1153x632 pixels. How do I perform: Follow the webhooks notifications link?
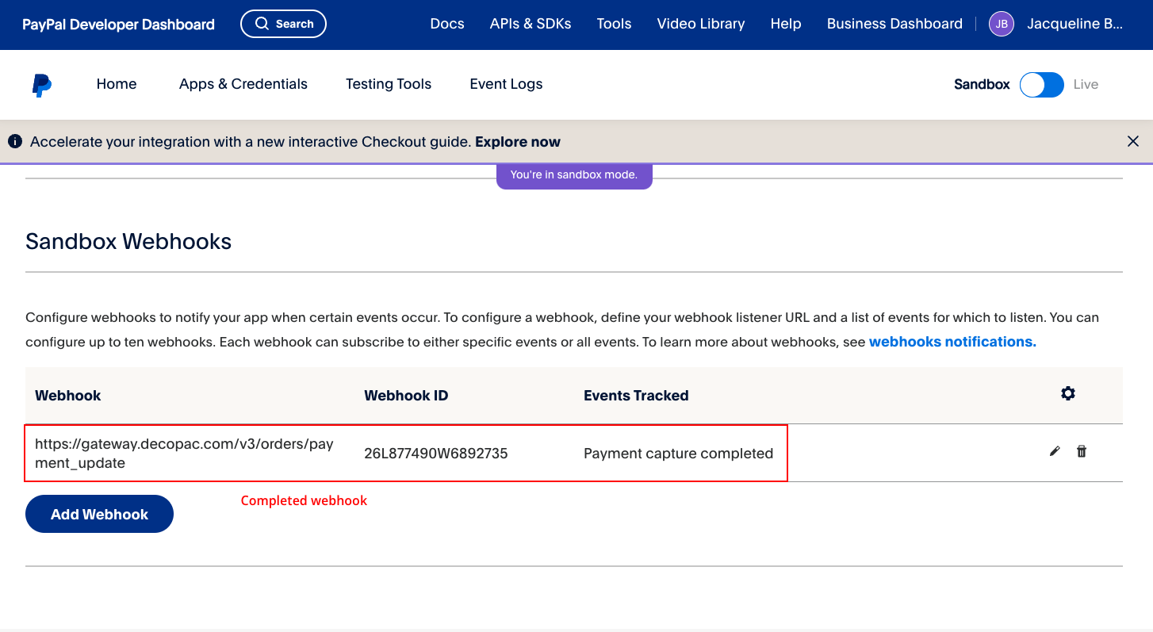[952, 342]
